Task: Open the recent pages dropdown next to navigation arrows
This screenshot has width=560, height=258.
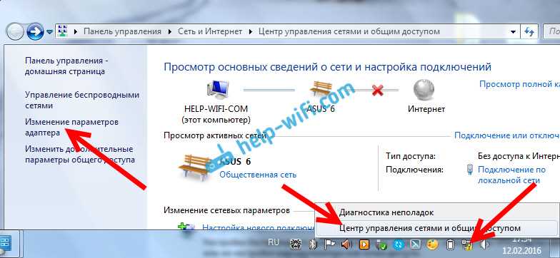Action: (x=50, y=31)
